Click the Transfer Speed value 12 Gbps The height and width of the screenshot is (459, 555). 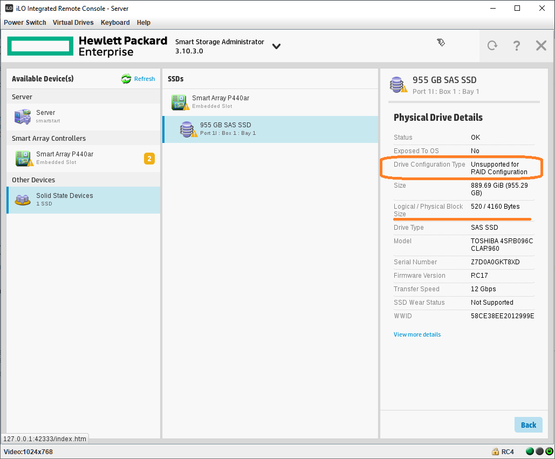tap(483, 289)
